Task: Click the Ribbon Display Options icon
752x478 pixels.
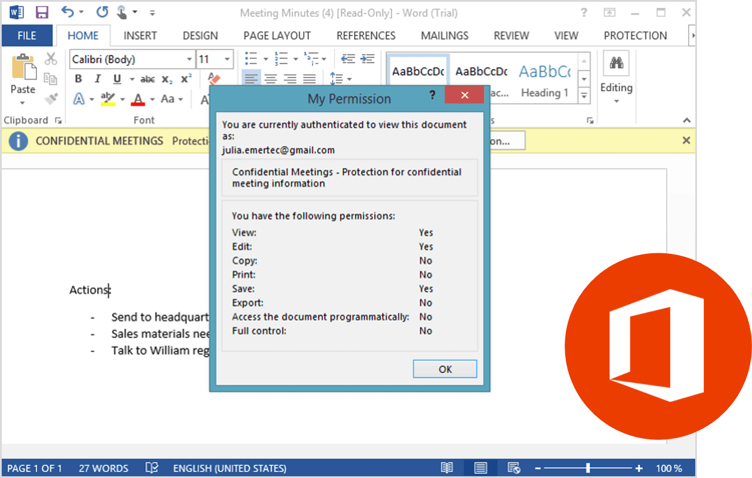Action: [x=610, y=12]
